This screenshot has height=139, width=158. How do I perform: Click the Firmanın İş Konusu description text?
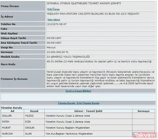[101, 79]
